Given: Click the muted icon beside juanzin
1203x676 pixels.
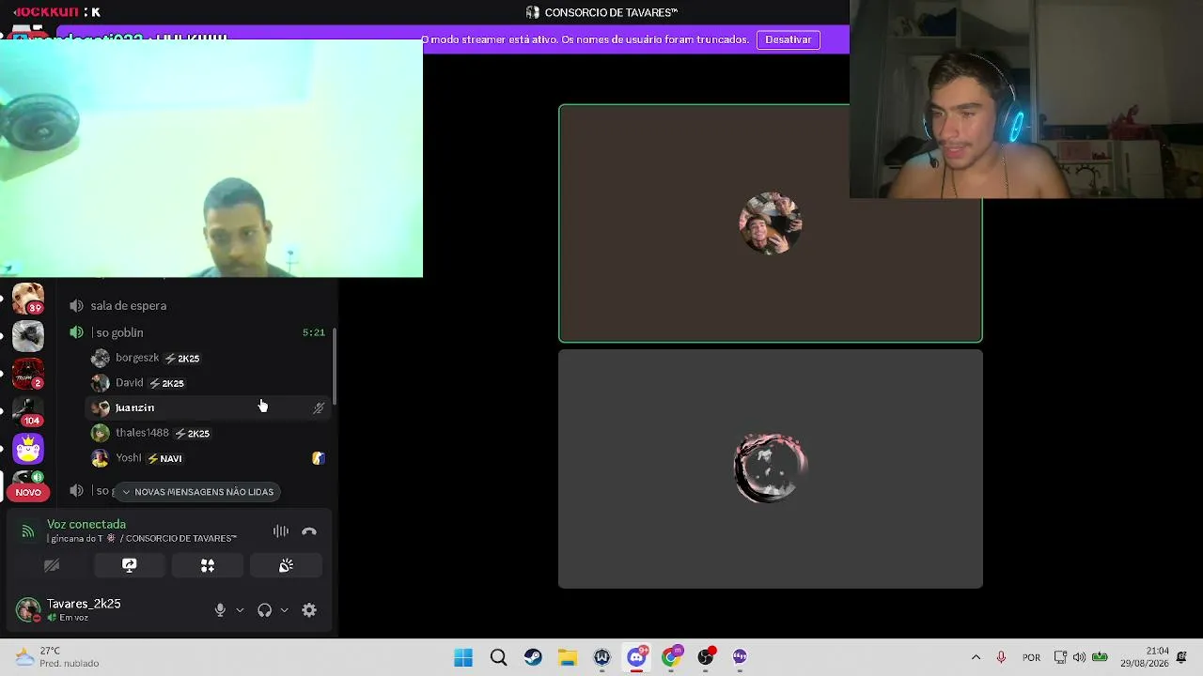Looking at the screenshot, I should (319, 408).
